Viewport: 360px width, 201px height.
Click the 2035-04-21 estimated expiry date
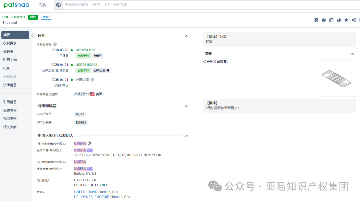[60, 80]
